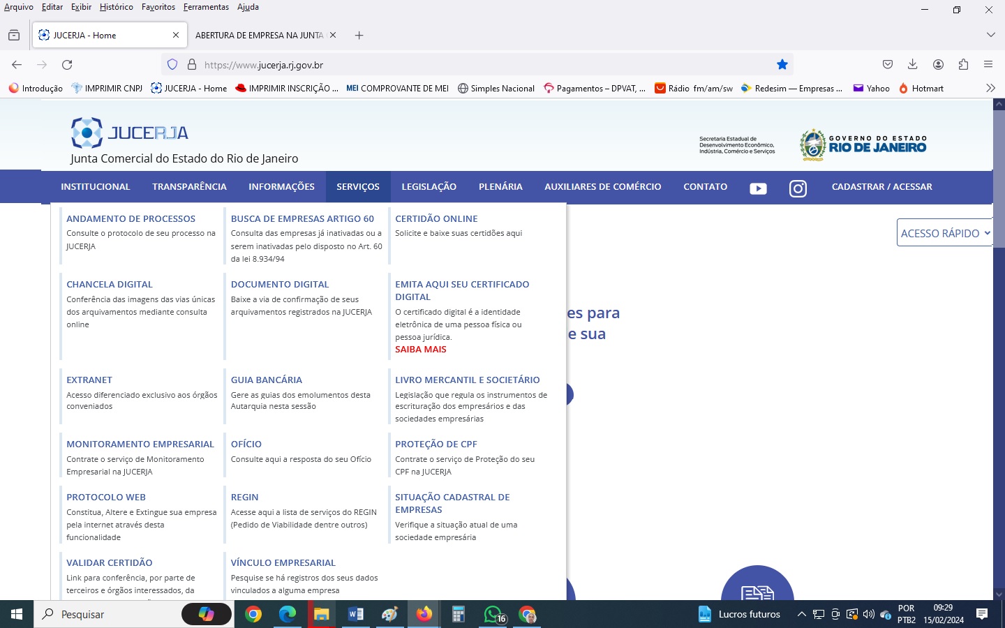Open the Instagram icon in the navigation bar
The height and width of the screenshot is (628, 1005).
coord(798,188)
